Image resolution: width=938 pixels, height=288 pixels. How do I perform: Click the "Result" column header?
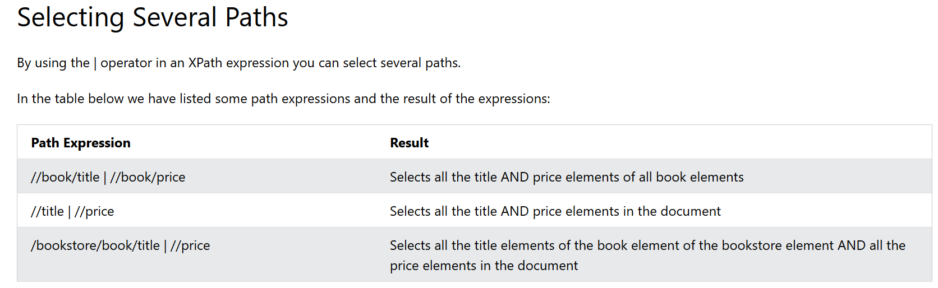point(409,143)
